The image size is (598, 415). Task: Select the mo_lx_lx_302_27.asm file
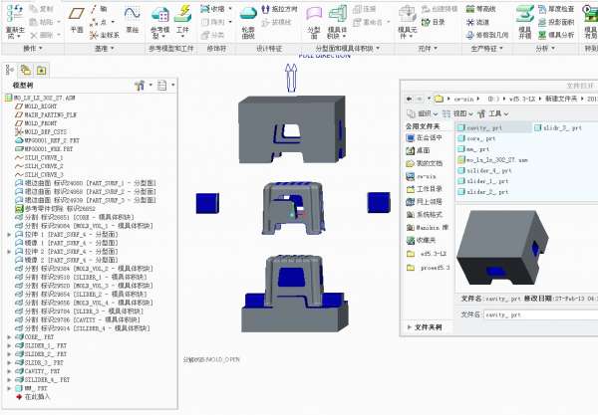click(x=492, y=160)
